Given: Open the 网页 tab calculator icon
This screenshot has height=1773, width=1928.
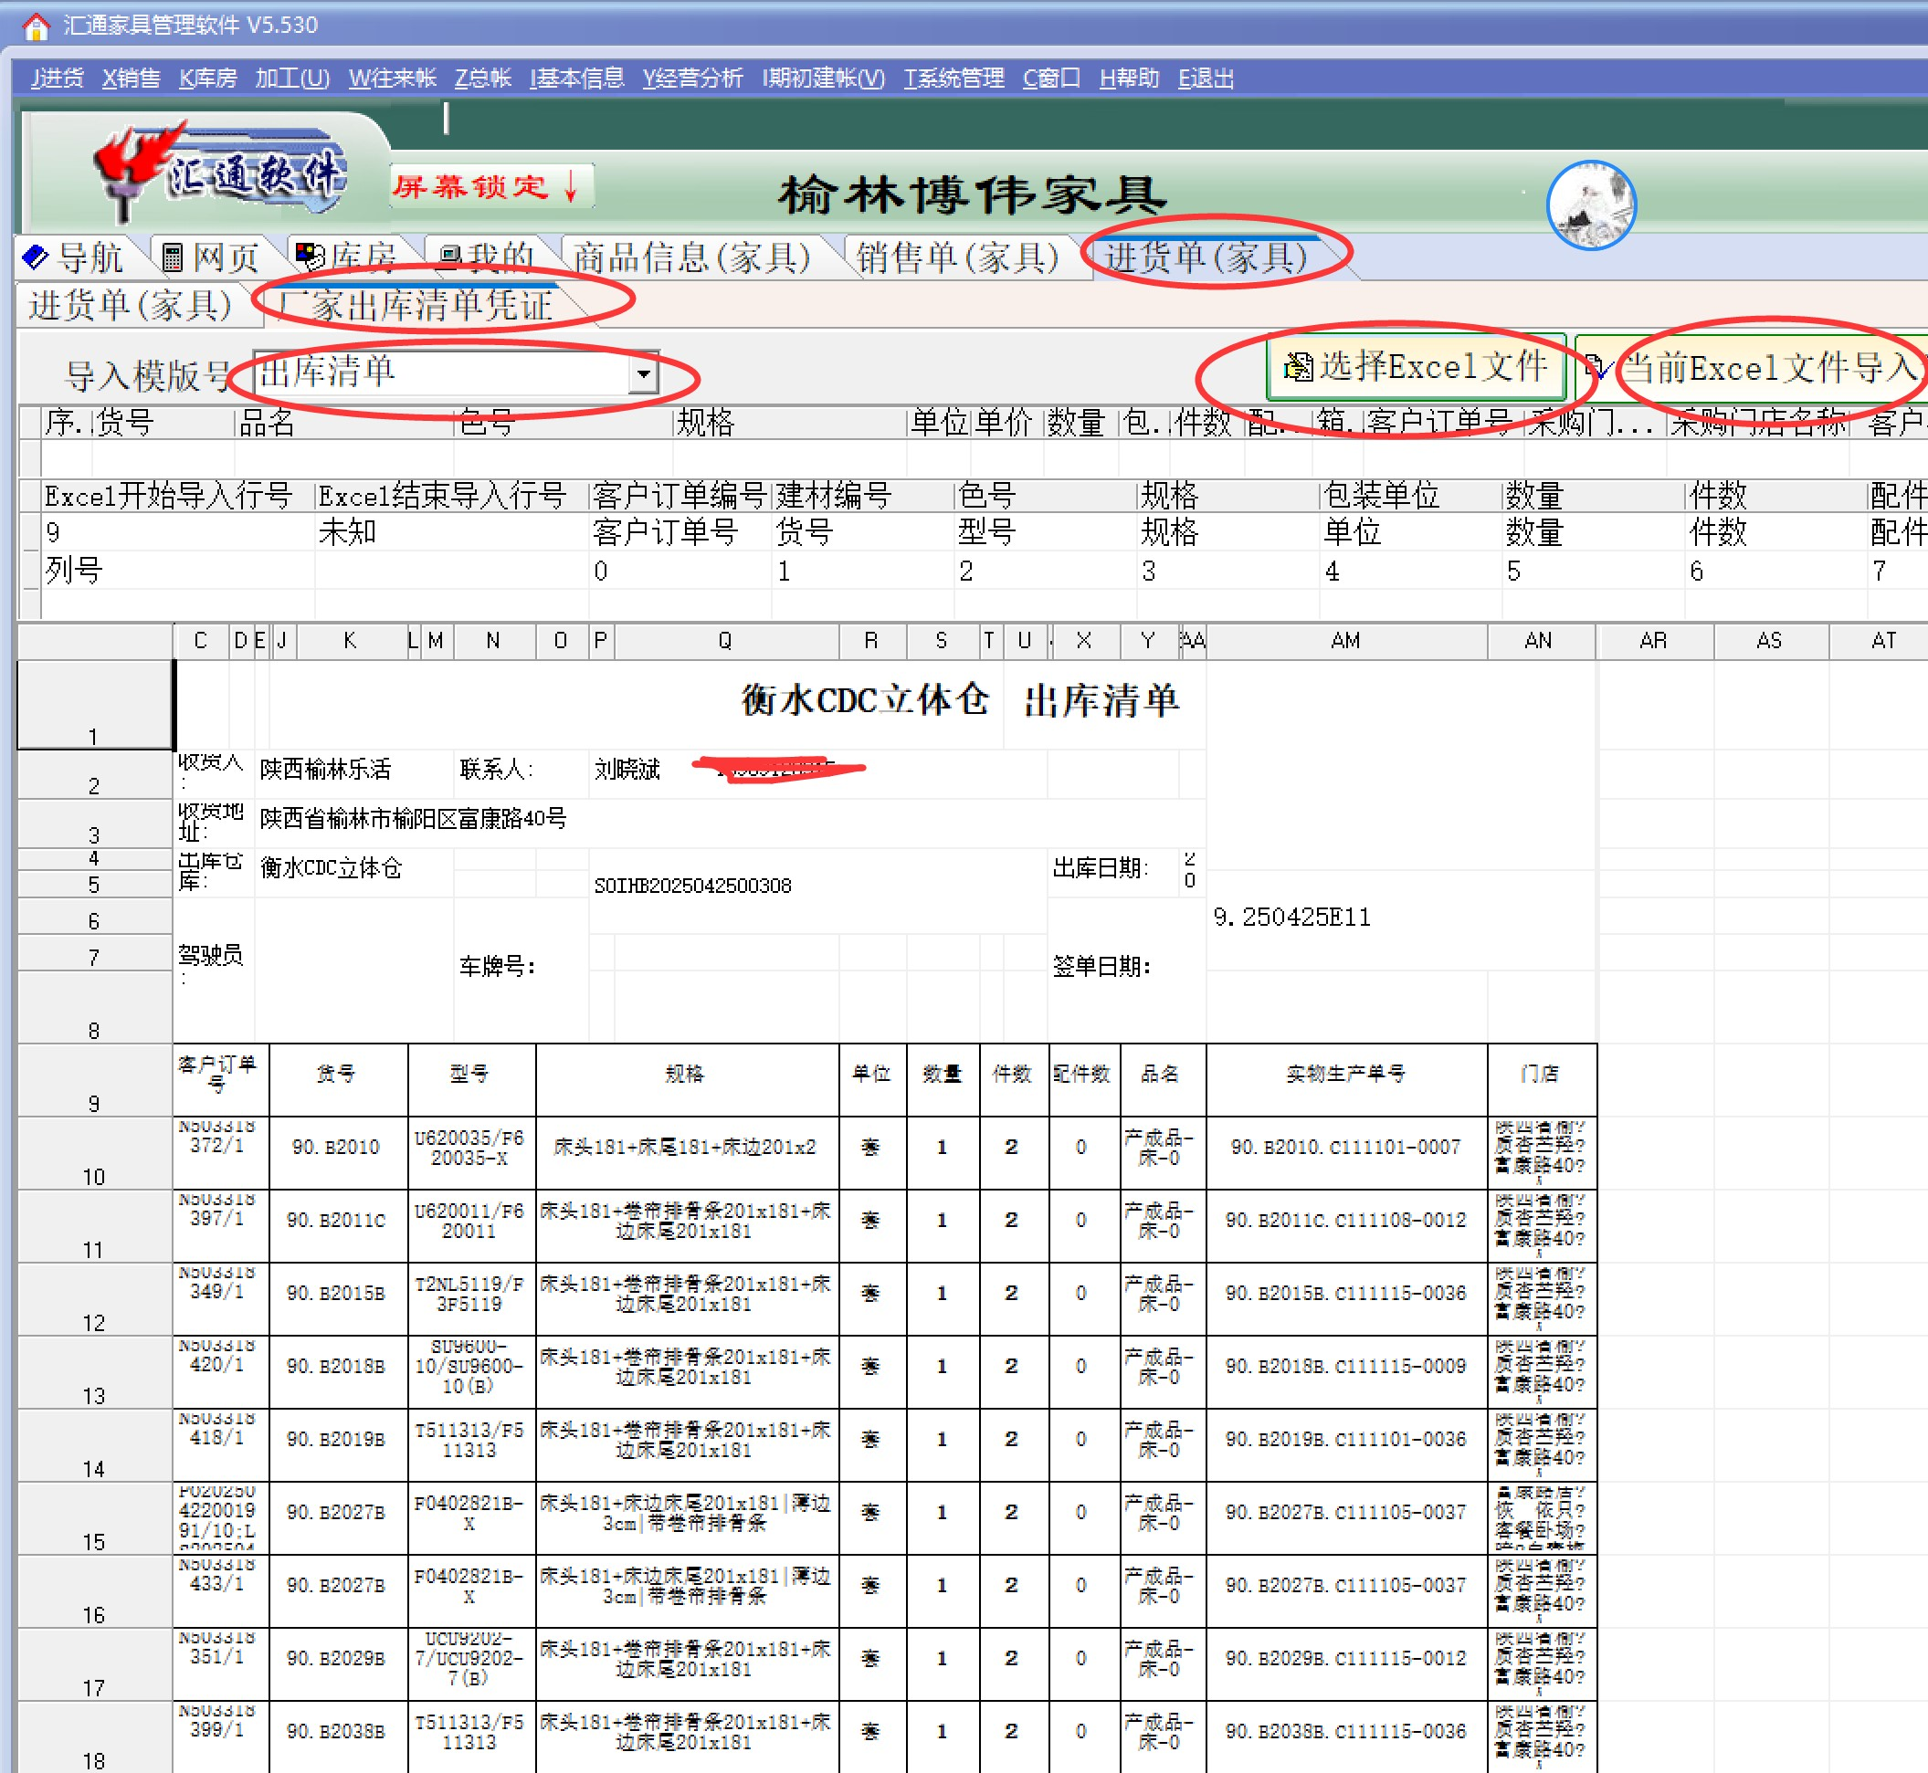Looking at the screenshot, I should (x=173, y=257).
